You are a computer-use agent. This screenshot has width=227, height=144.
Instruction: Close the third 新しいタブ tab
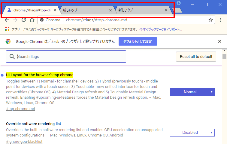(166, 10)
